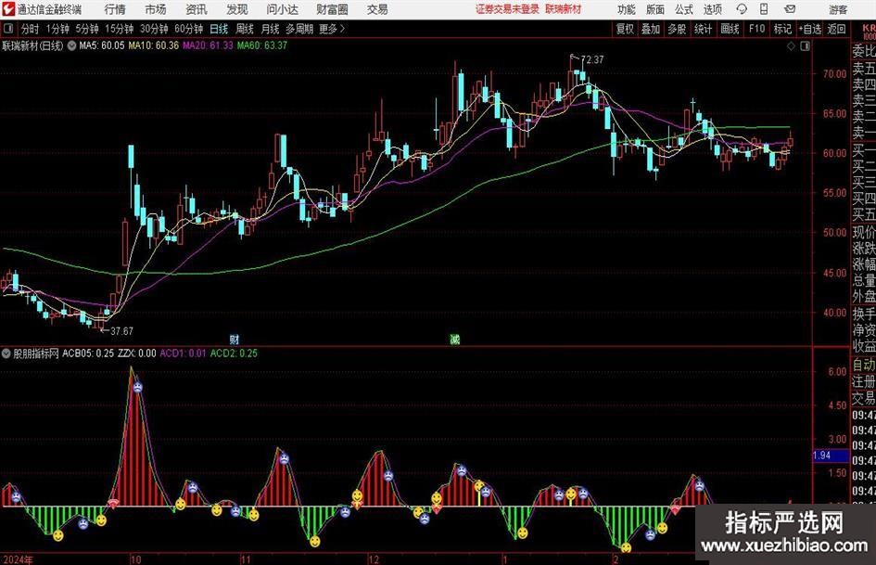Select the 月线 monthly tab

[271, 29]
